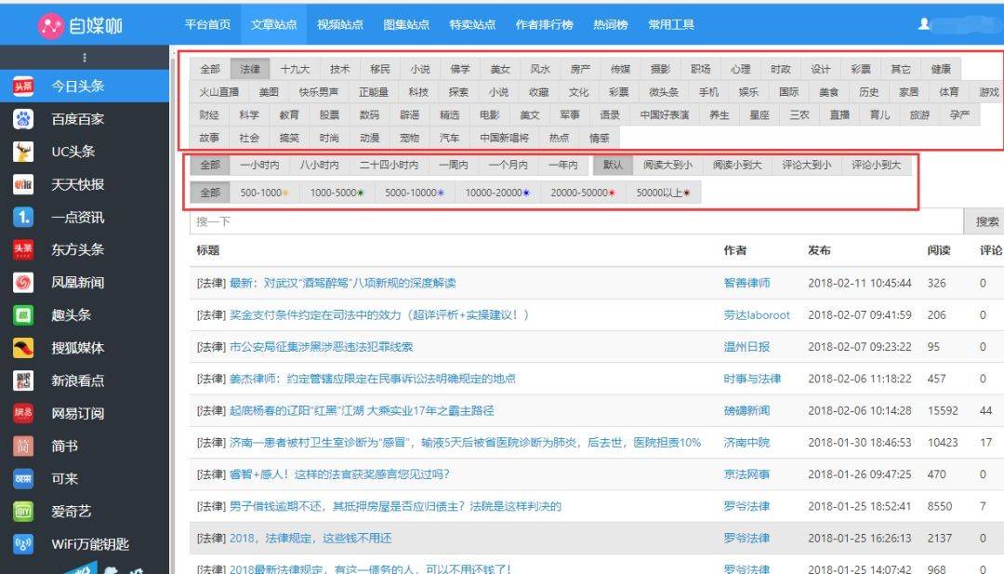1004x574 pixels.
Task: Filter by 一年内 time range
Action: [563, 166]
